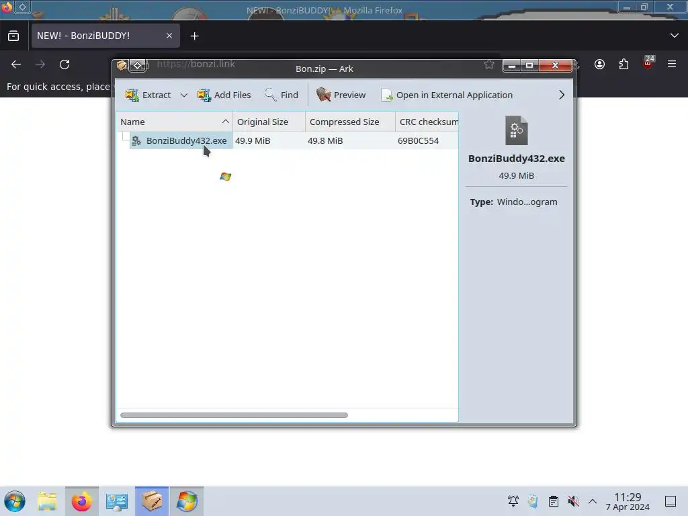Click the uBlock extension icon with 24 badge
The height and width of the screenshot is (516, 688).
coord(648,62)
